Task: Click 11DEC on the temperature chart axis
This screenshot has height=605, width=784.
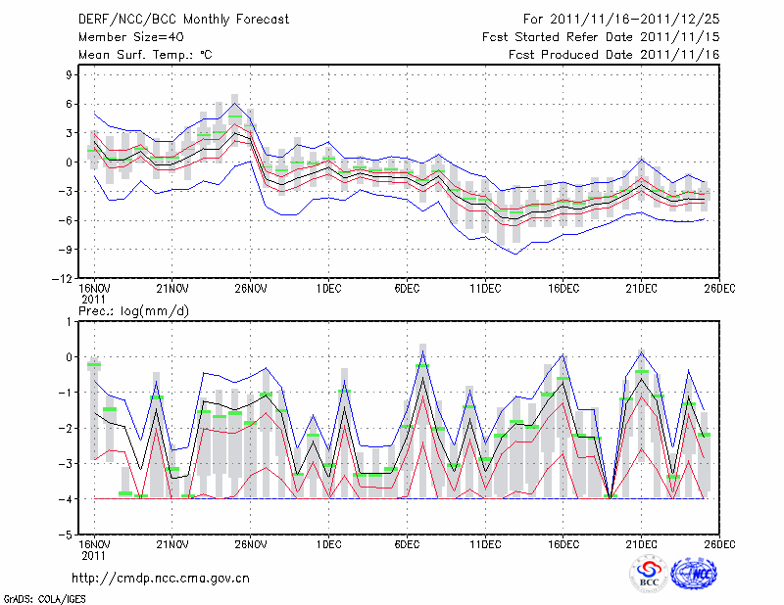Action: (485, 289)
